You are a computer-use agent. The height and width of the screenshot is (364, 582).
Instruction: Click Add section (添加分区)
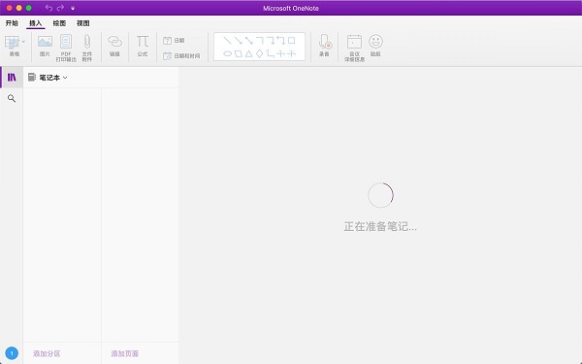click(x=47, y=353)
